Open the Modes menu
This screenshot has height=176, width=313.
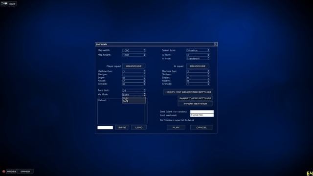[11, 172]
